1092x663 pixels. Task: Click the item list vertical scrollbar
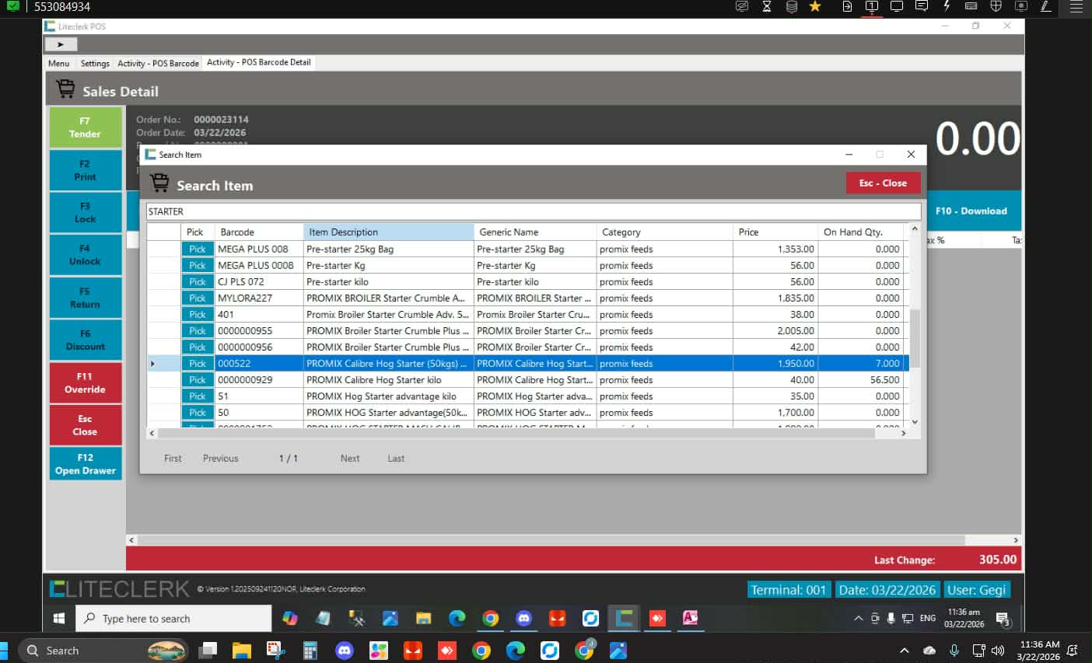click(x=915, y=338)
